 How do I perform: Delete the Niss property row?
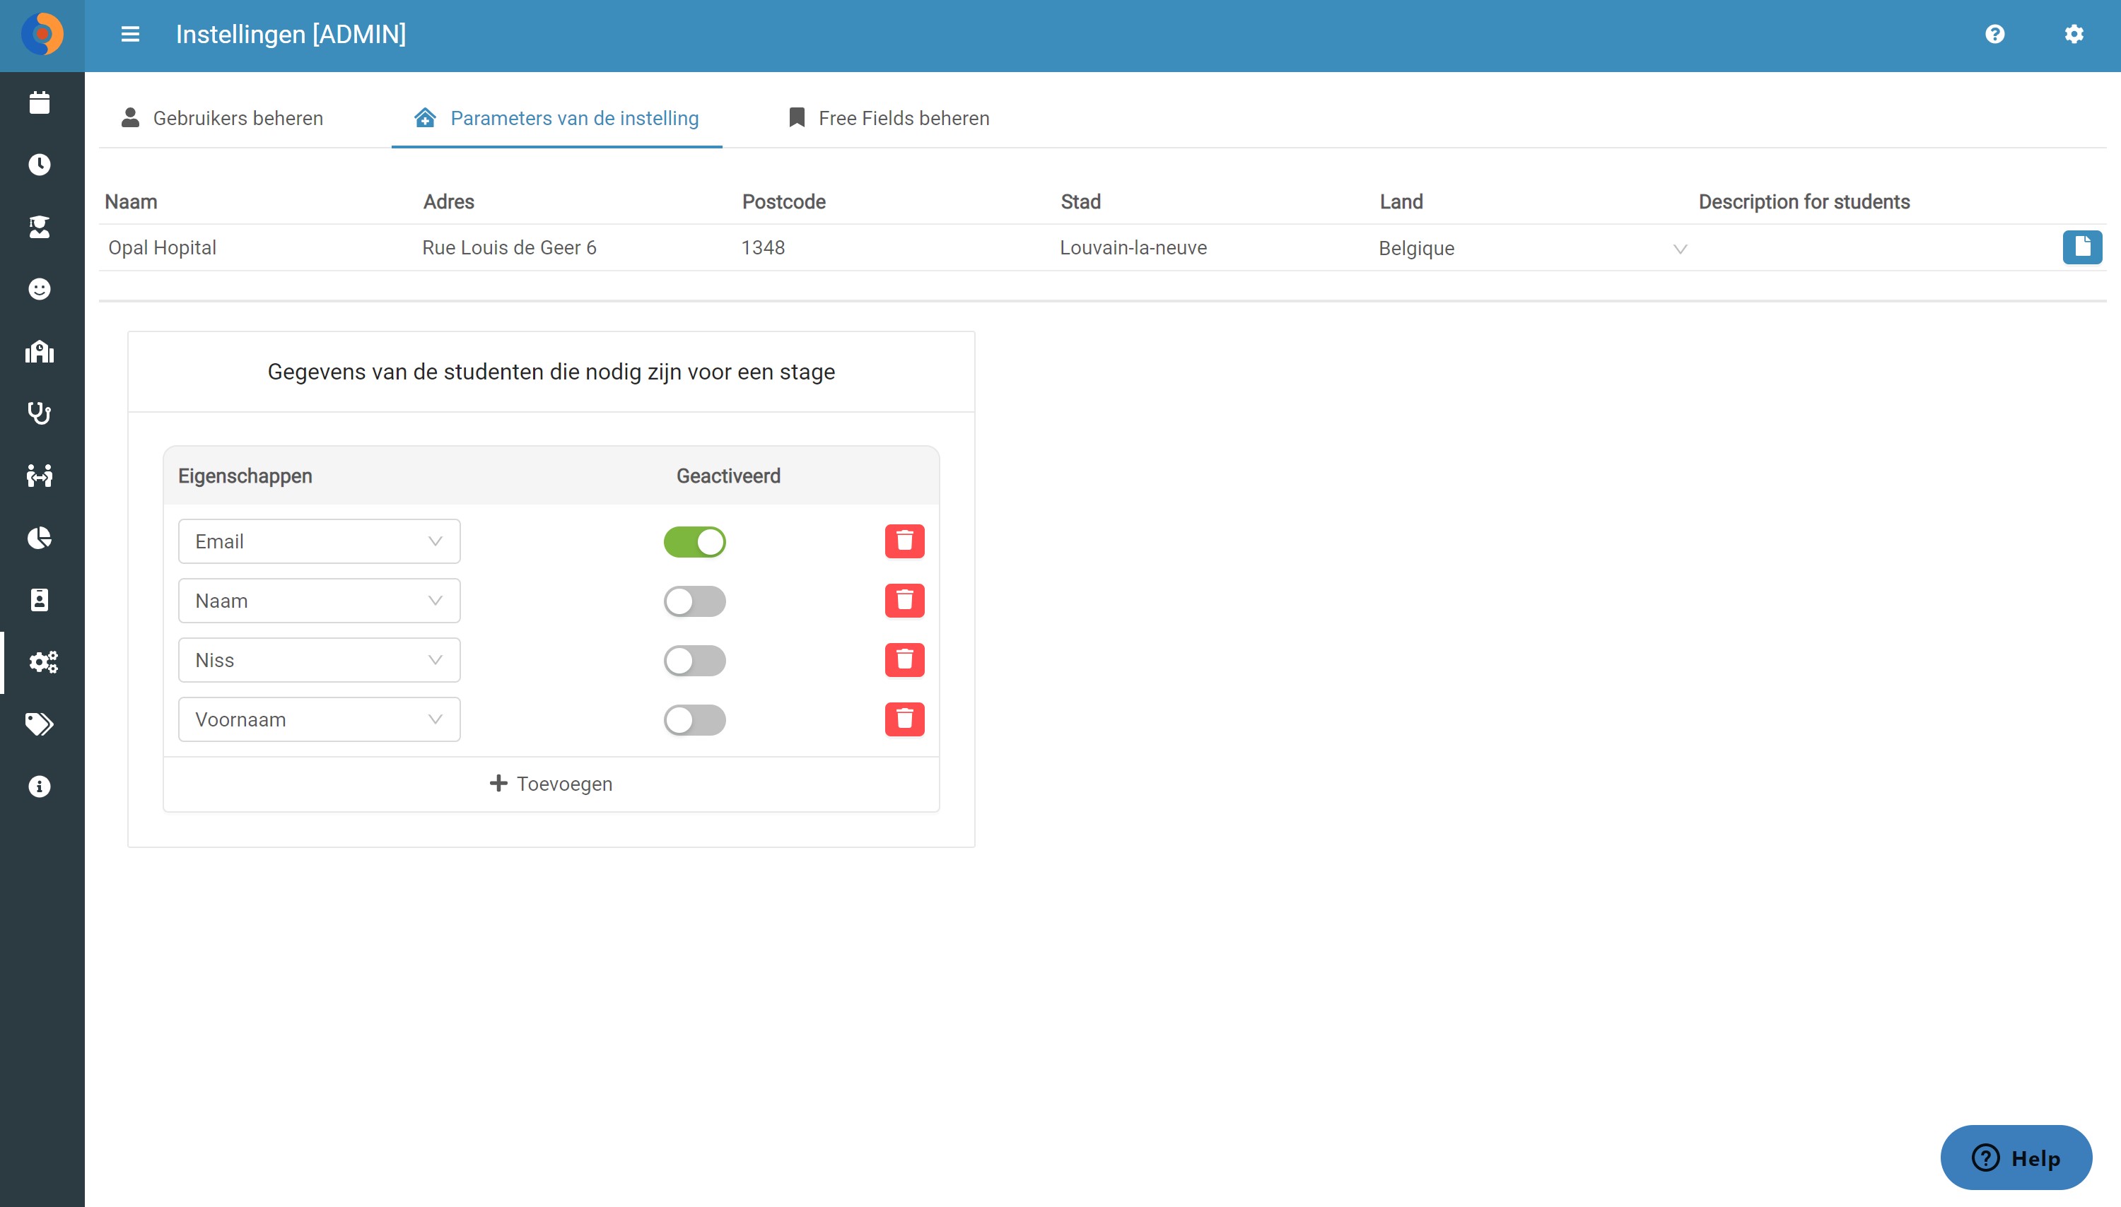click(x=905, y=661)
